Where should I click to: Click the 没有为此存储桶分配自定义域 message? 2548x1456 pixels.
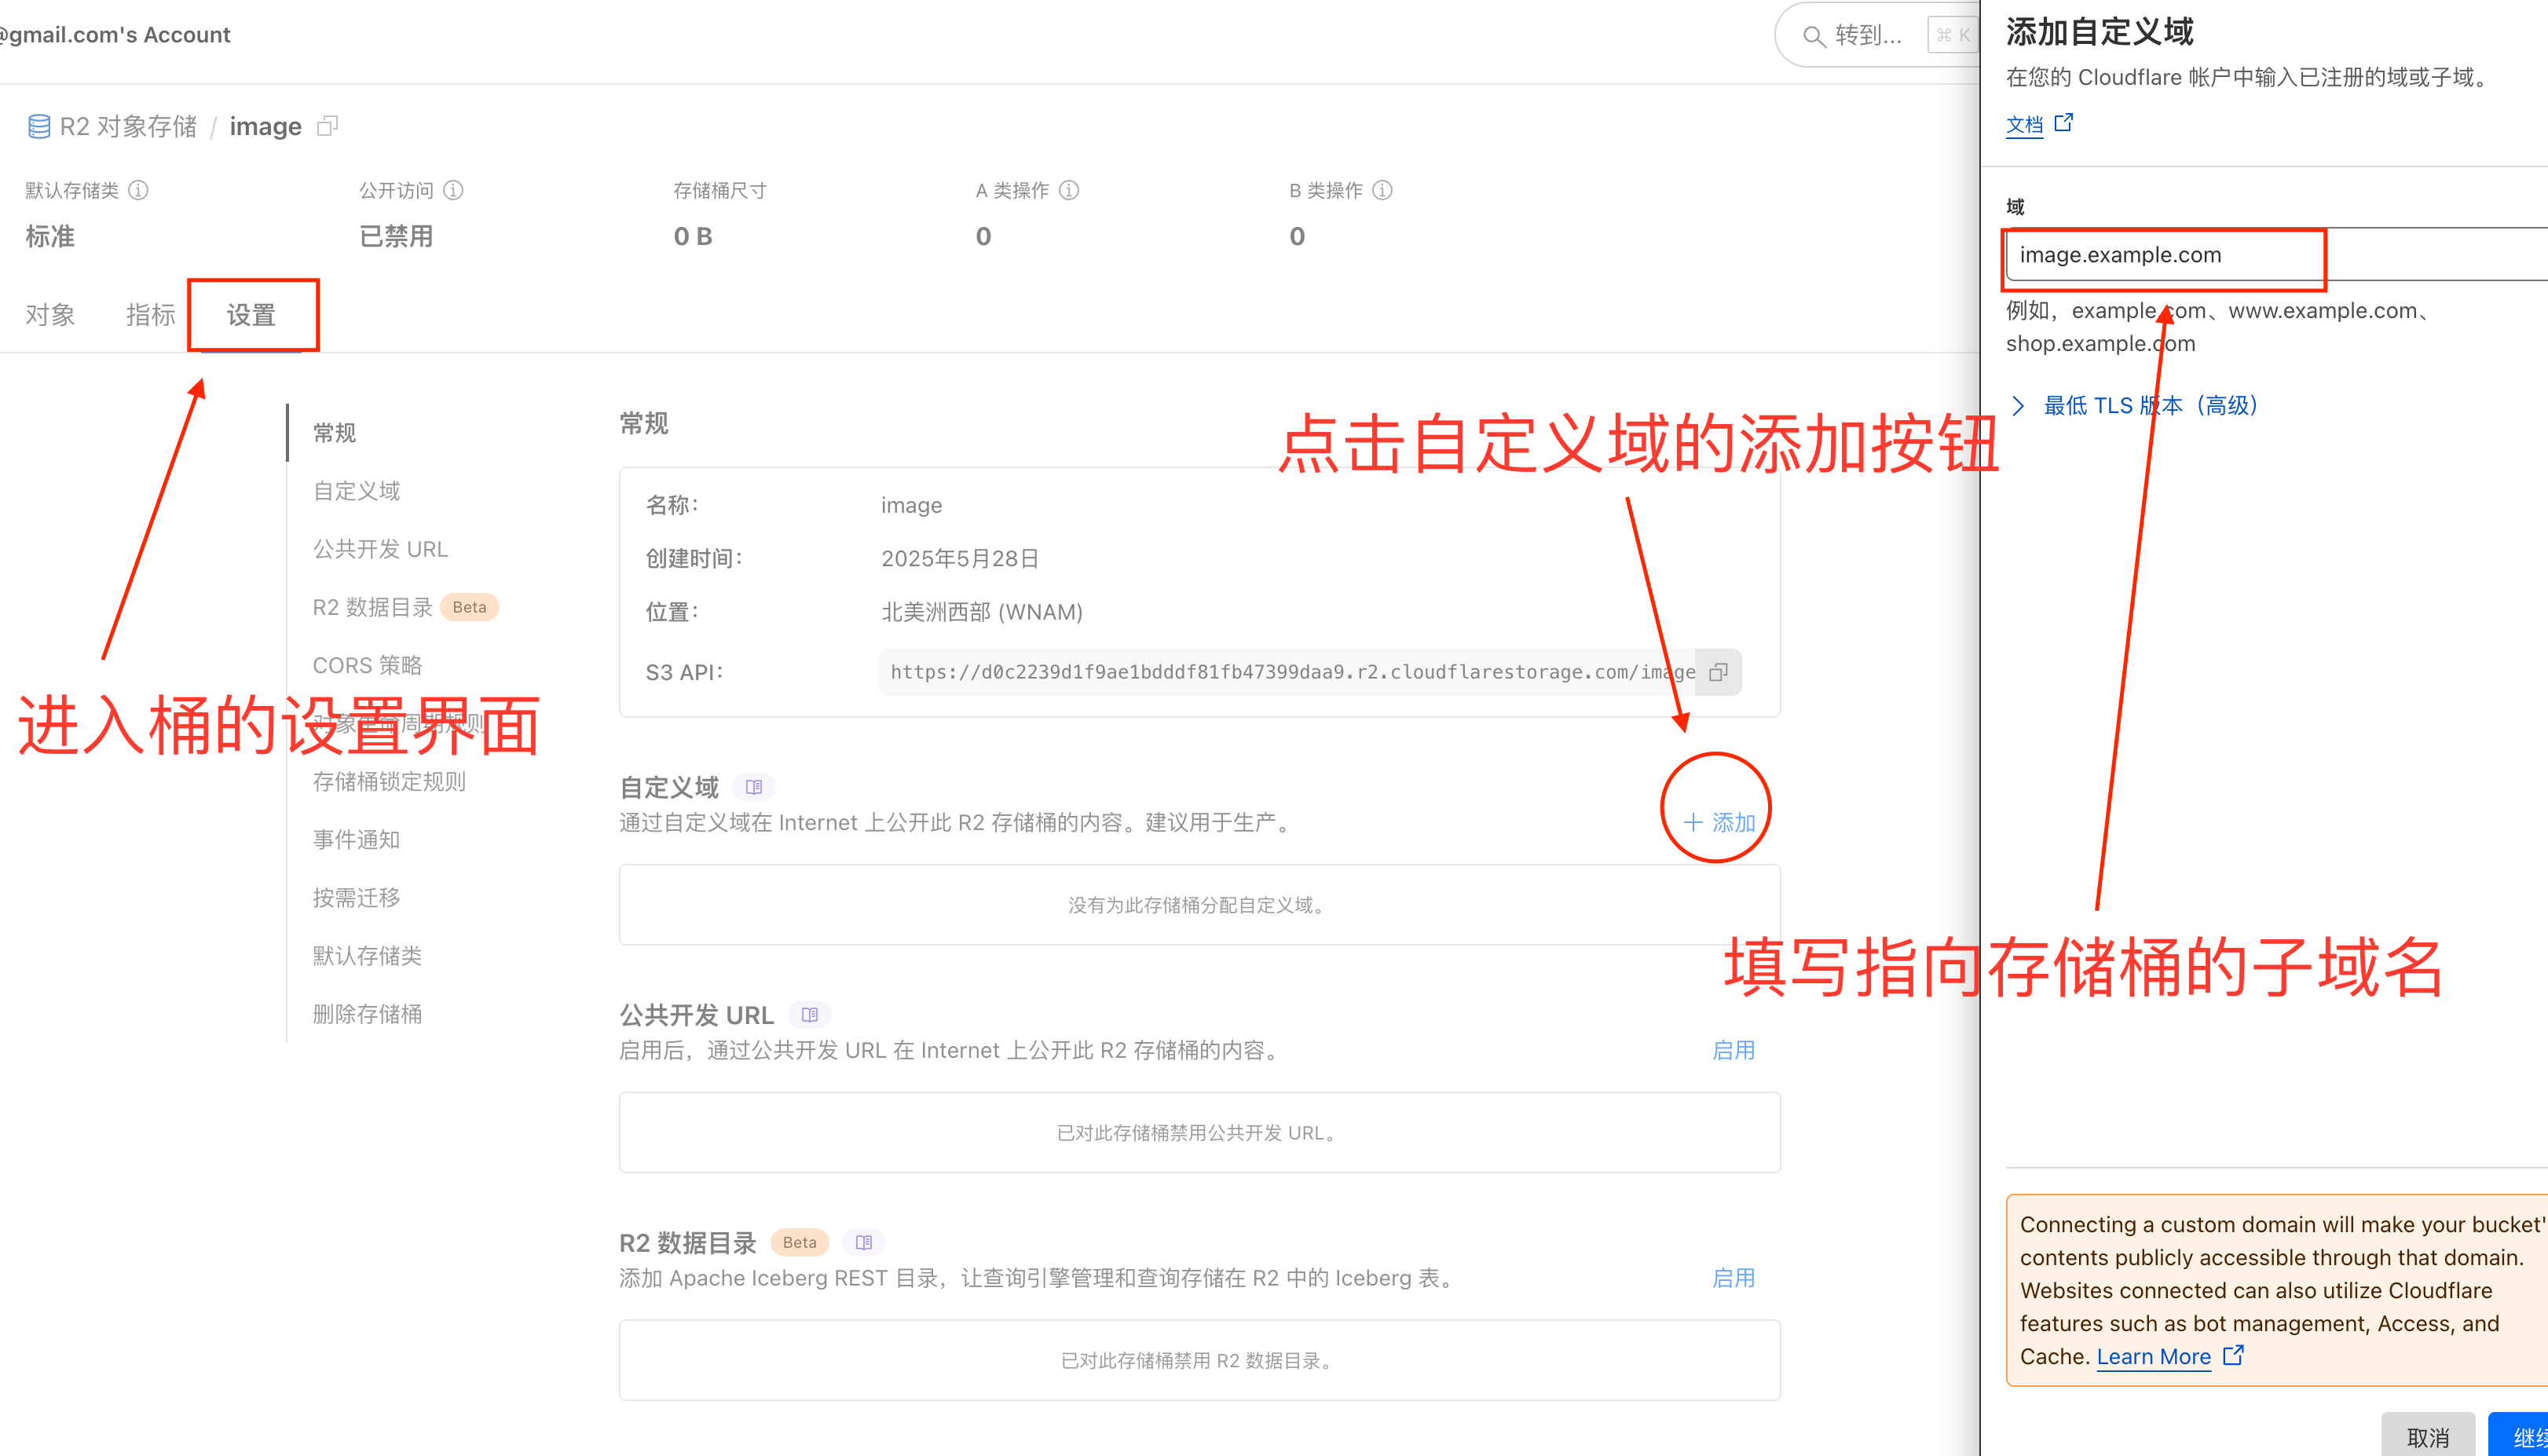point(1199,905)
